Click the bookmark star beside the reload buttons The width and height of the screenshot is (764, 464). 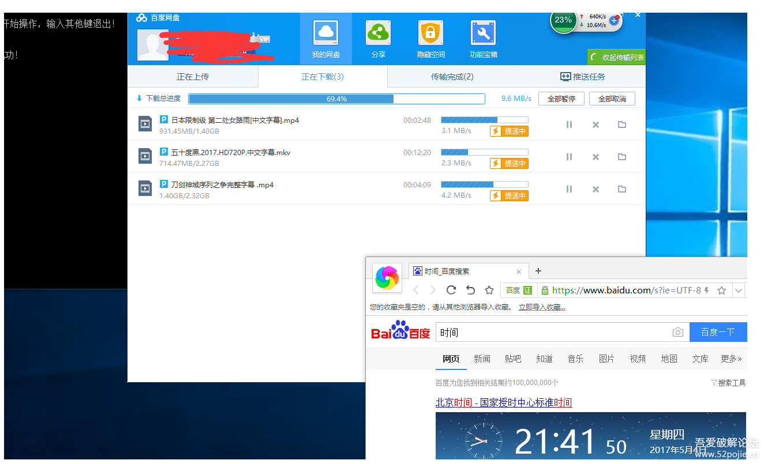pyautogui.click(x=489, y=290)
